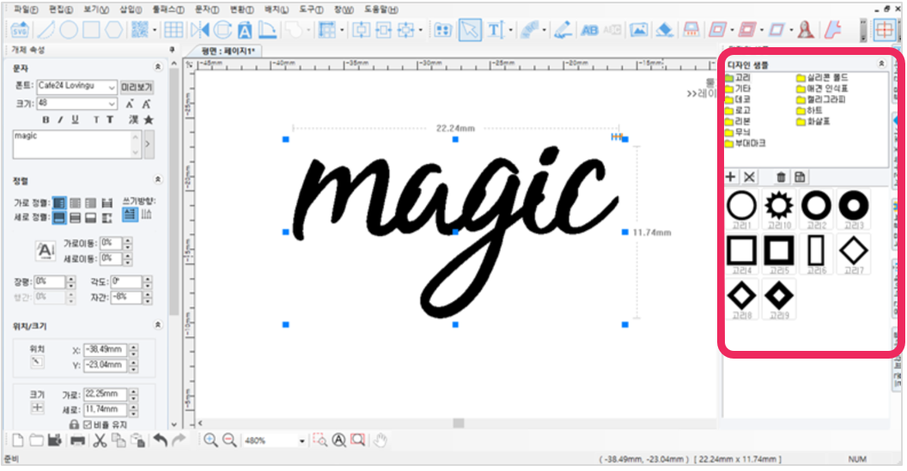Open the 편집 menu
The height and width of the screenshot is (471, 907).
coord(61,9)
